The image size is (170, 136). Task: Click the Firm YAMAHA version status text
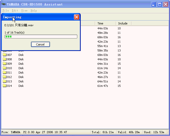34,132
